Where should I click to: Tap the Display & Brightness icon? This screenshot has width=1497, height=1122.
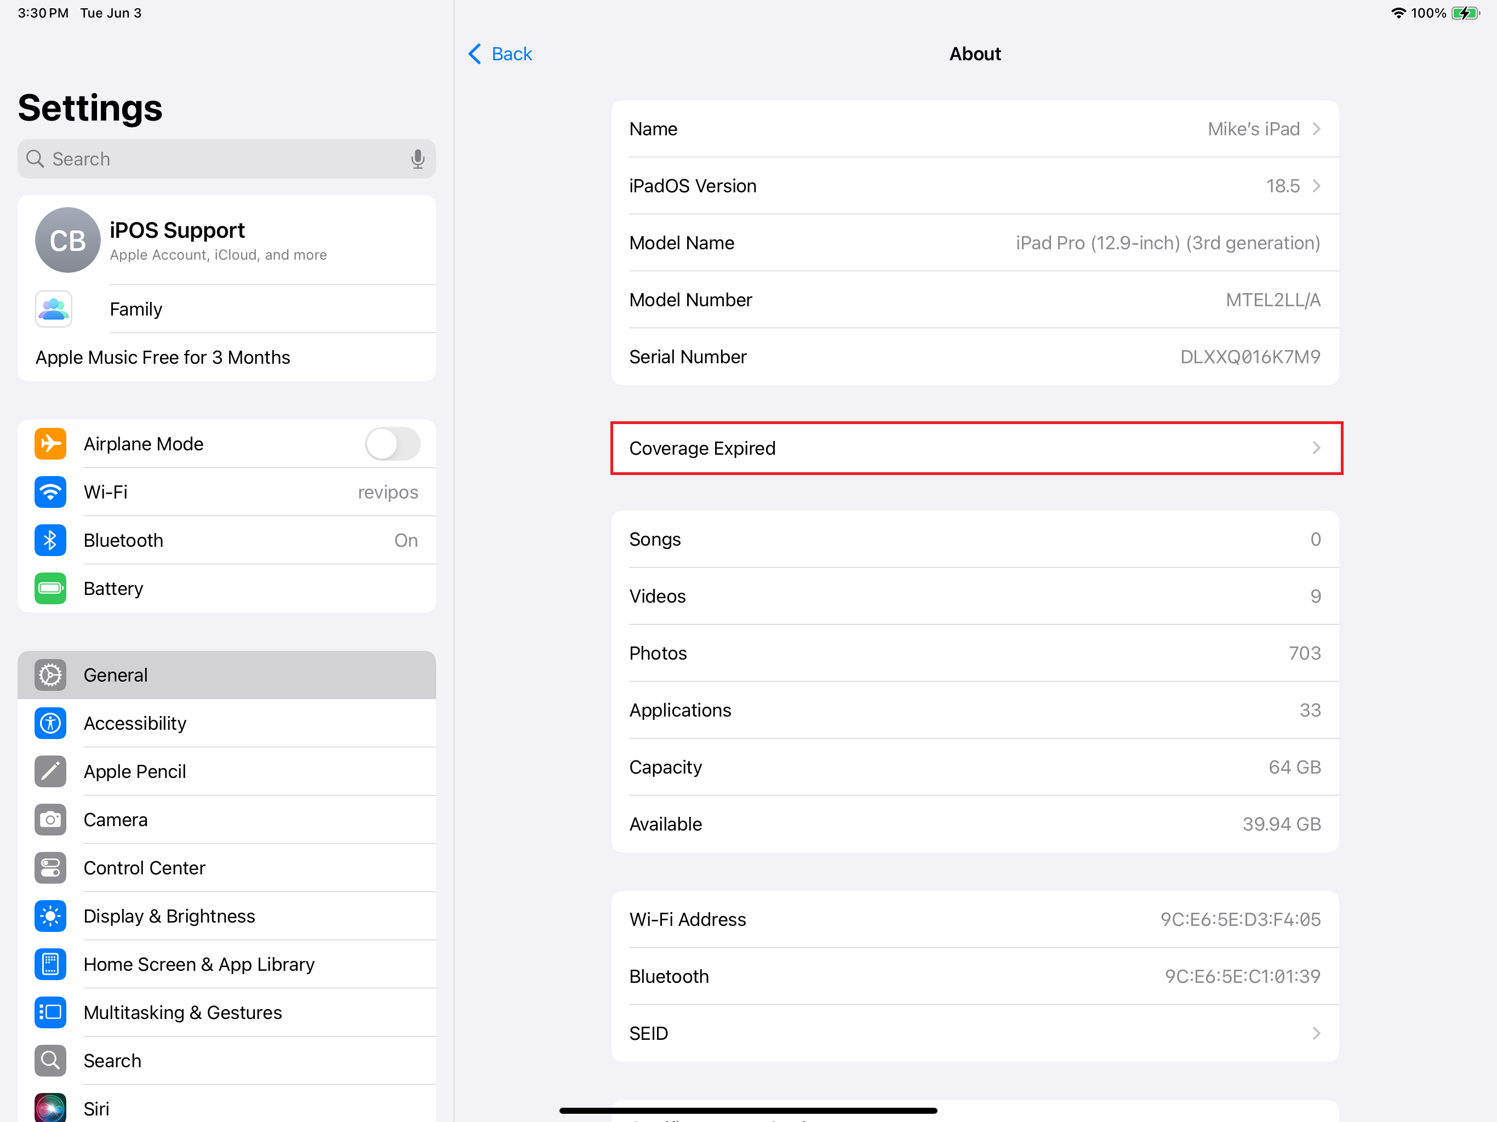(51, 915)
